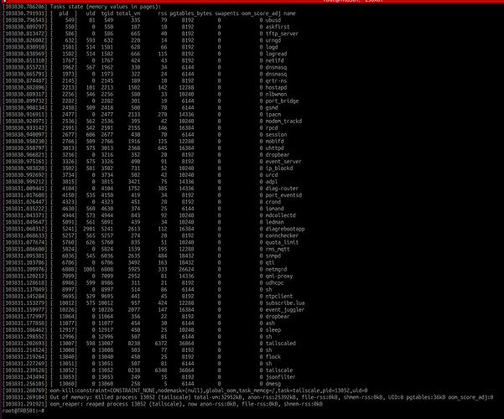Click the process name 'rms_mqtt'
Viewport: 504px width, 419px height.
point(278,250)
